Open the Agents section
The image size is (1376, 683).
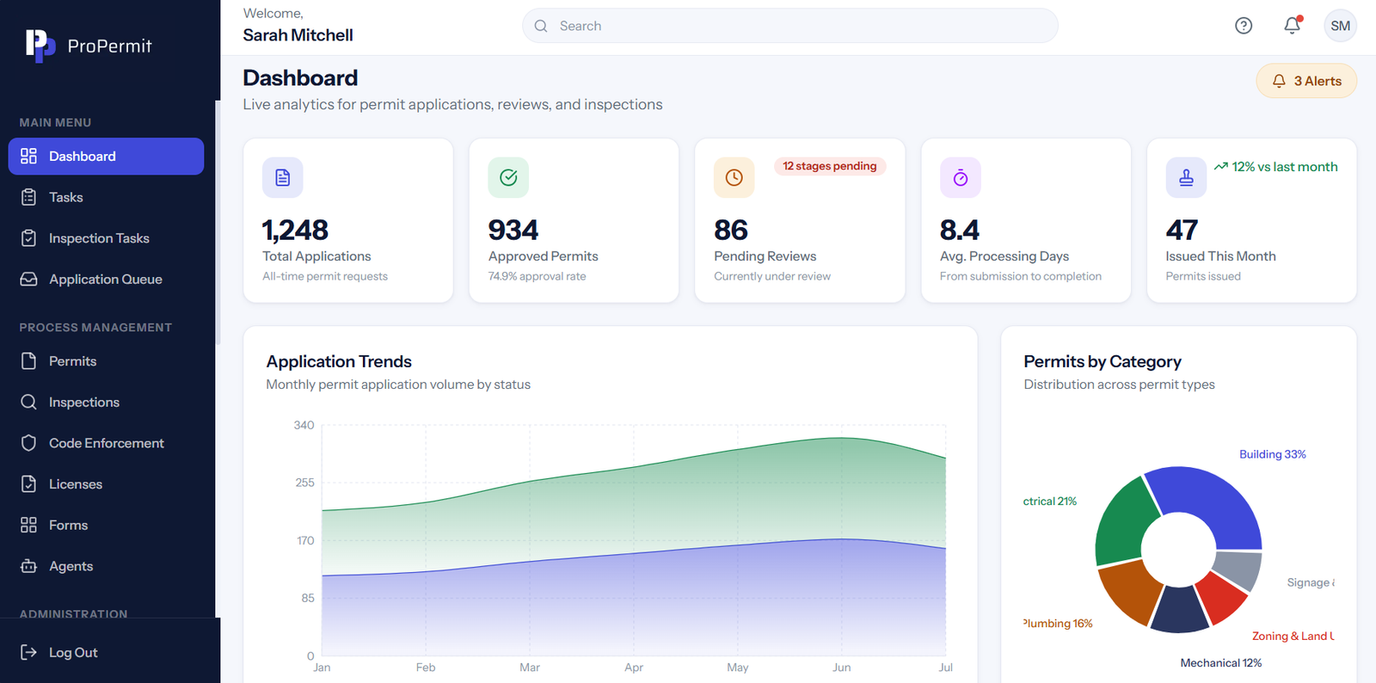(x=106, y=566)
